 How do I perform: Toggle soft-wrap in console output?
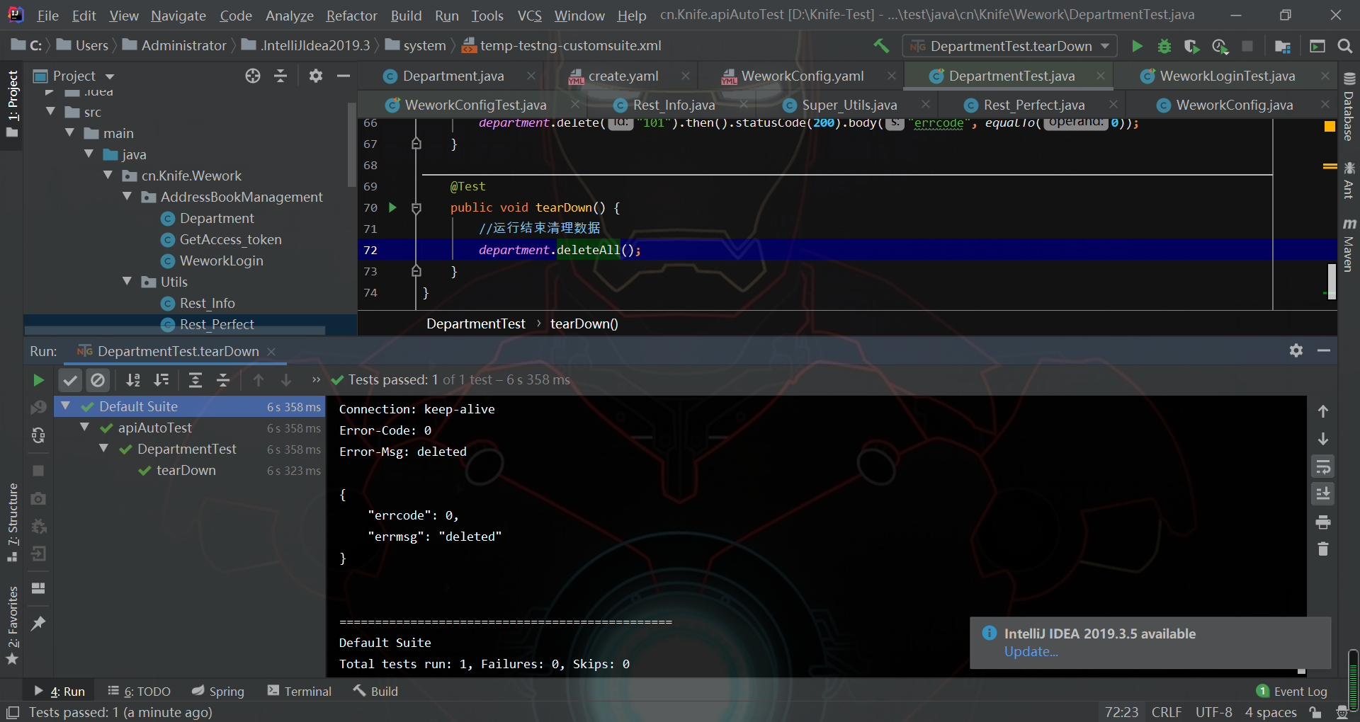click(x=1322, y=466)
